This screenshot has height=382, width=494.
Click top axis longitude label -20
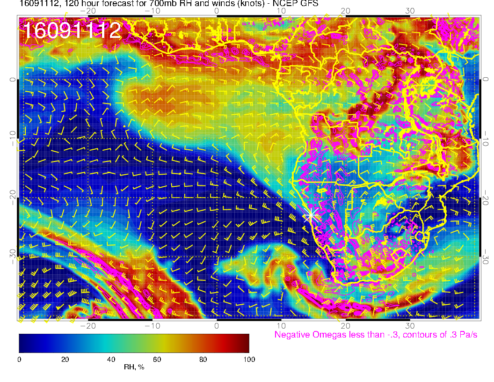coord(88,11)
